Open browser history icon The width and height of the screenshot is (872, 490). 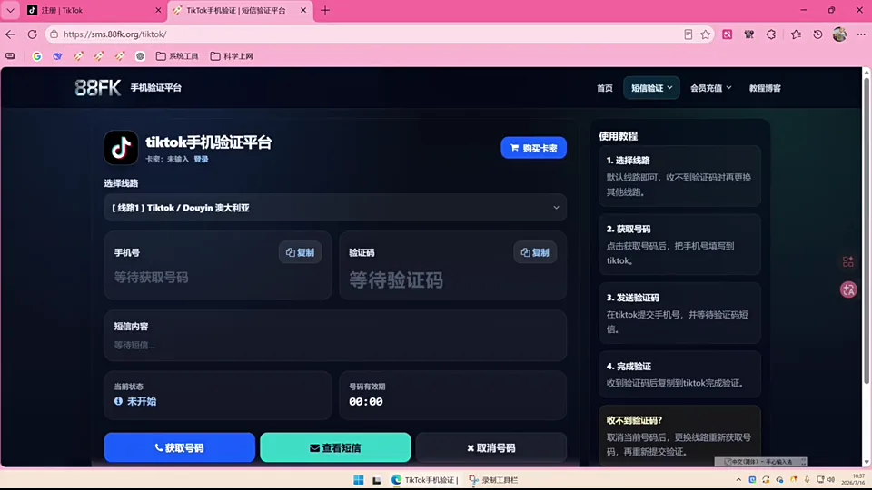[x=817, y=34]
